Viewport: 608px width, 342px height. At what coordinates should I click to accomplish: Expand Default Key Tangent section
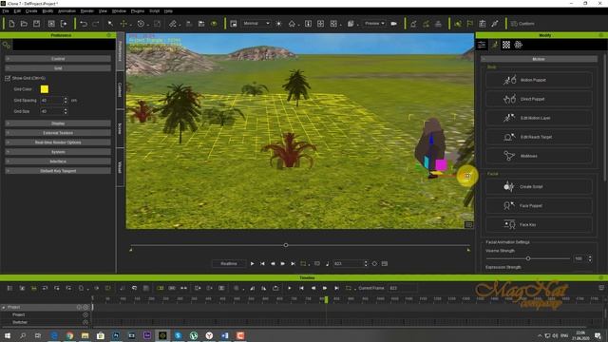58,171
